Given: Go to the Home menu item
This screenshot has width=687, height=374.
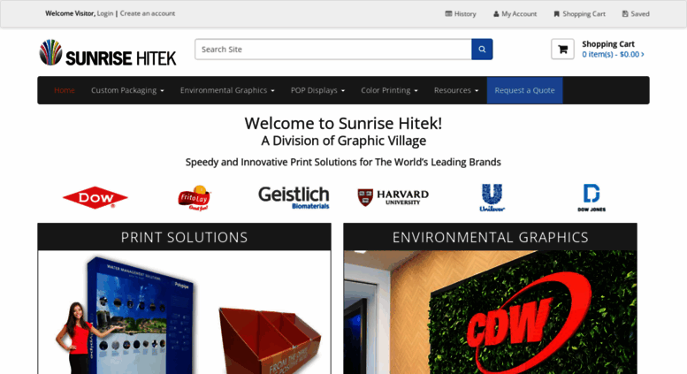Looking at the screenshot, I should coord(65,90).
